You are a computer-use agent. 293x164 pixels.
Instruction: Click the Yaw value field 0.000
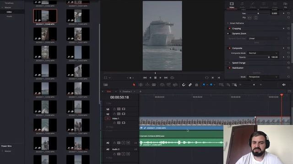[x=275, y=13]
